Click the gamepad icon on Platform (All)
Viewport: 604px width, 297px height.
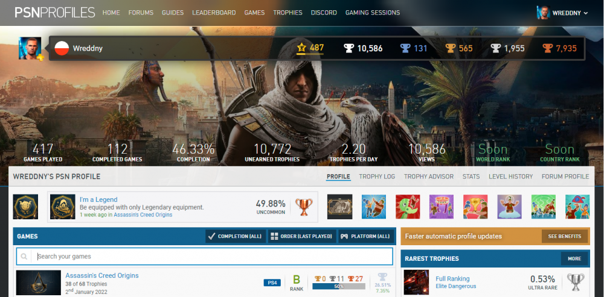[x=345, y=236]
